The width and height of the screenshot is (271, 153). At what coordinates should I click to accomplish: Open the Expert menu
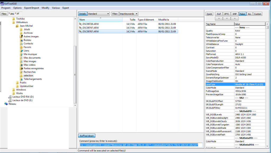coord(66,8)
